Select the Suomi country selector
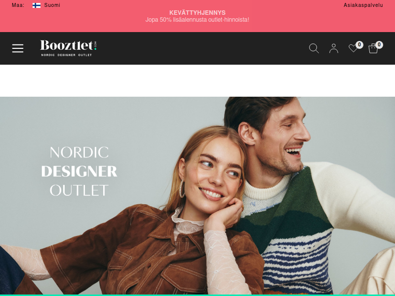This screenshot has height=296, width=395. pos(52,5)
